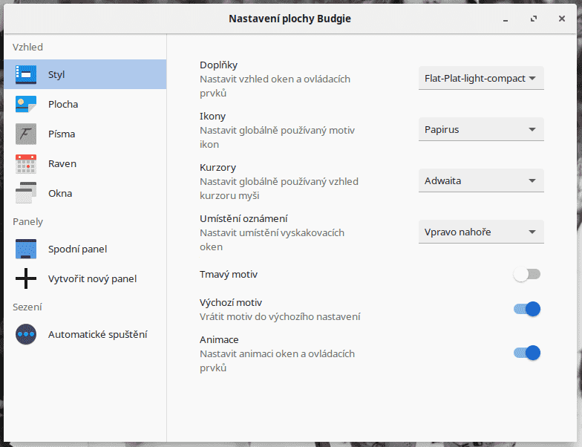Select the Okna label in sidebar
The height and width of the screenshot is (447, 582).
click(60, 193)
